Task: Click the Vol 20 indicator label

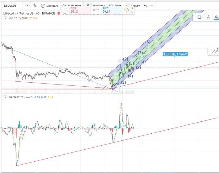Action: click(13, 18)
